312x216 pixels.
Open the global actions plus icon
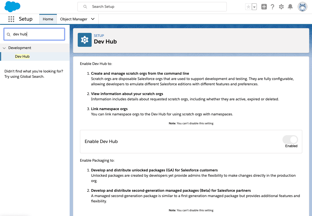coord(264,7)
